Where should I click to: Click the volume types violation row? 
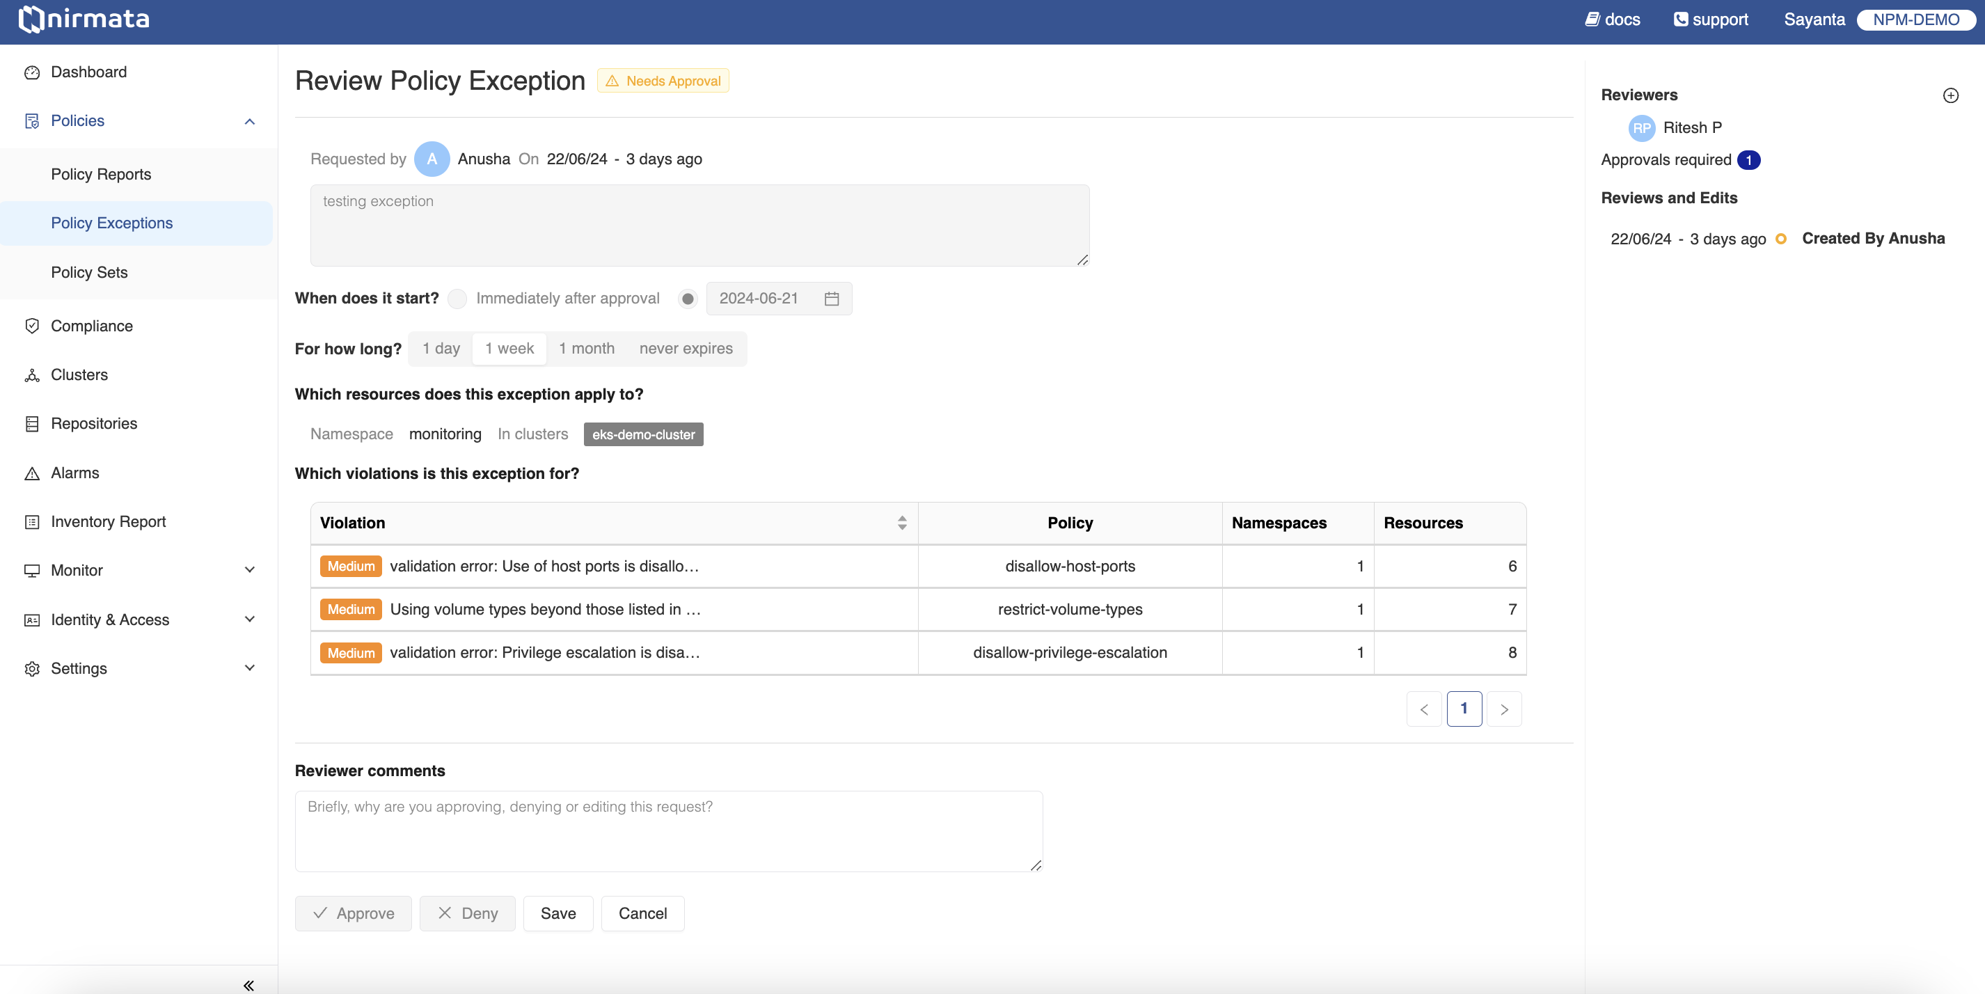[x=918, y=610]
